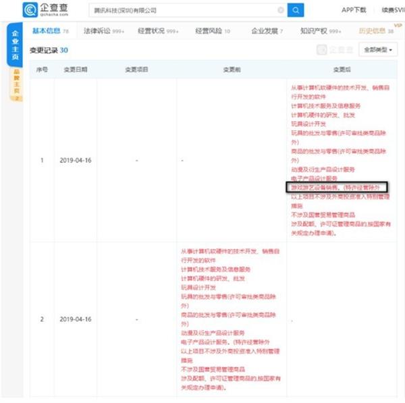Clear the search box with the X icon
This screenshot has height=403, width=405.
click(281, 10)
